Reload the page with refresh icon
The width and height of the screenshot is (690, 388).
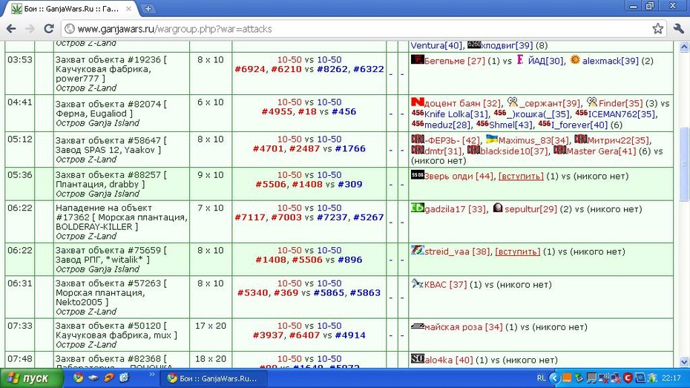pos(49,29)
